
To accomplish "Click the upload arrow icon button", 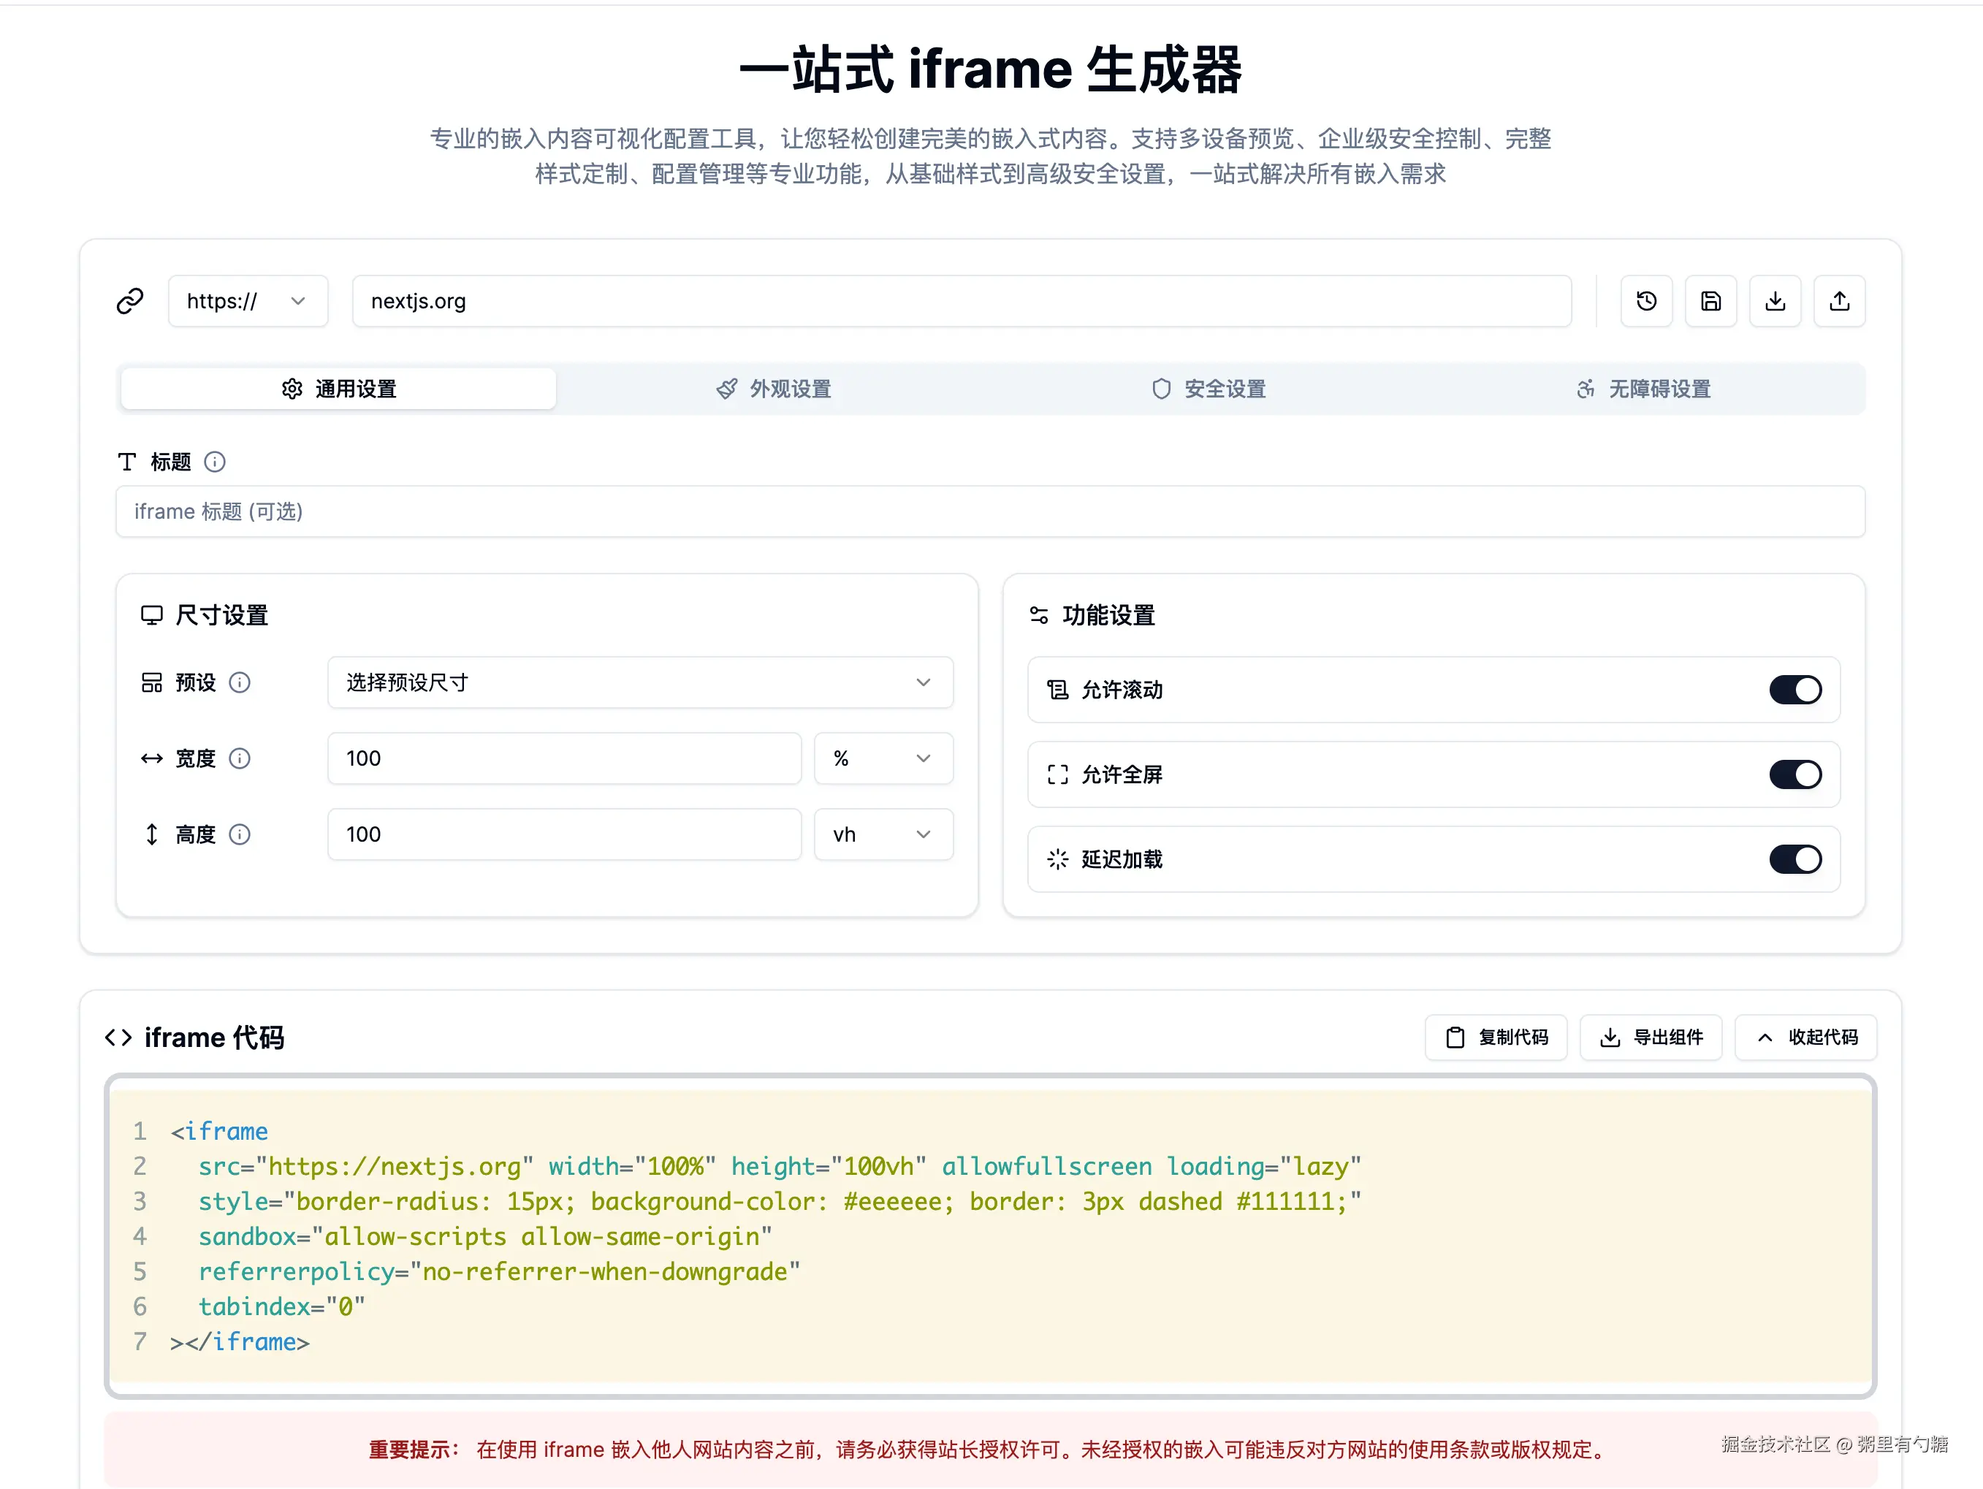I will (x=1840, y=301).
